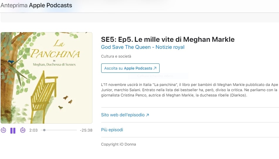The height and width of the screenshot is (159, 279).
Task: Pause the podcast episode
Action: point(13,130)
